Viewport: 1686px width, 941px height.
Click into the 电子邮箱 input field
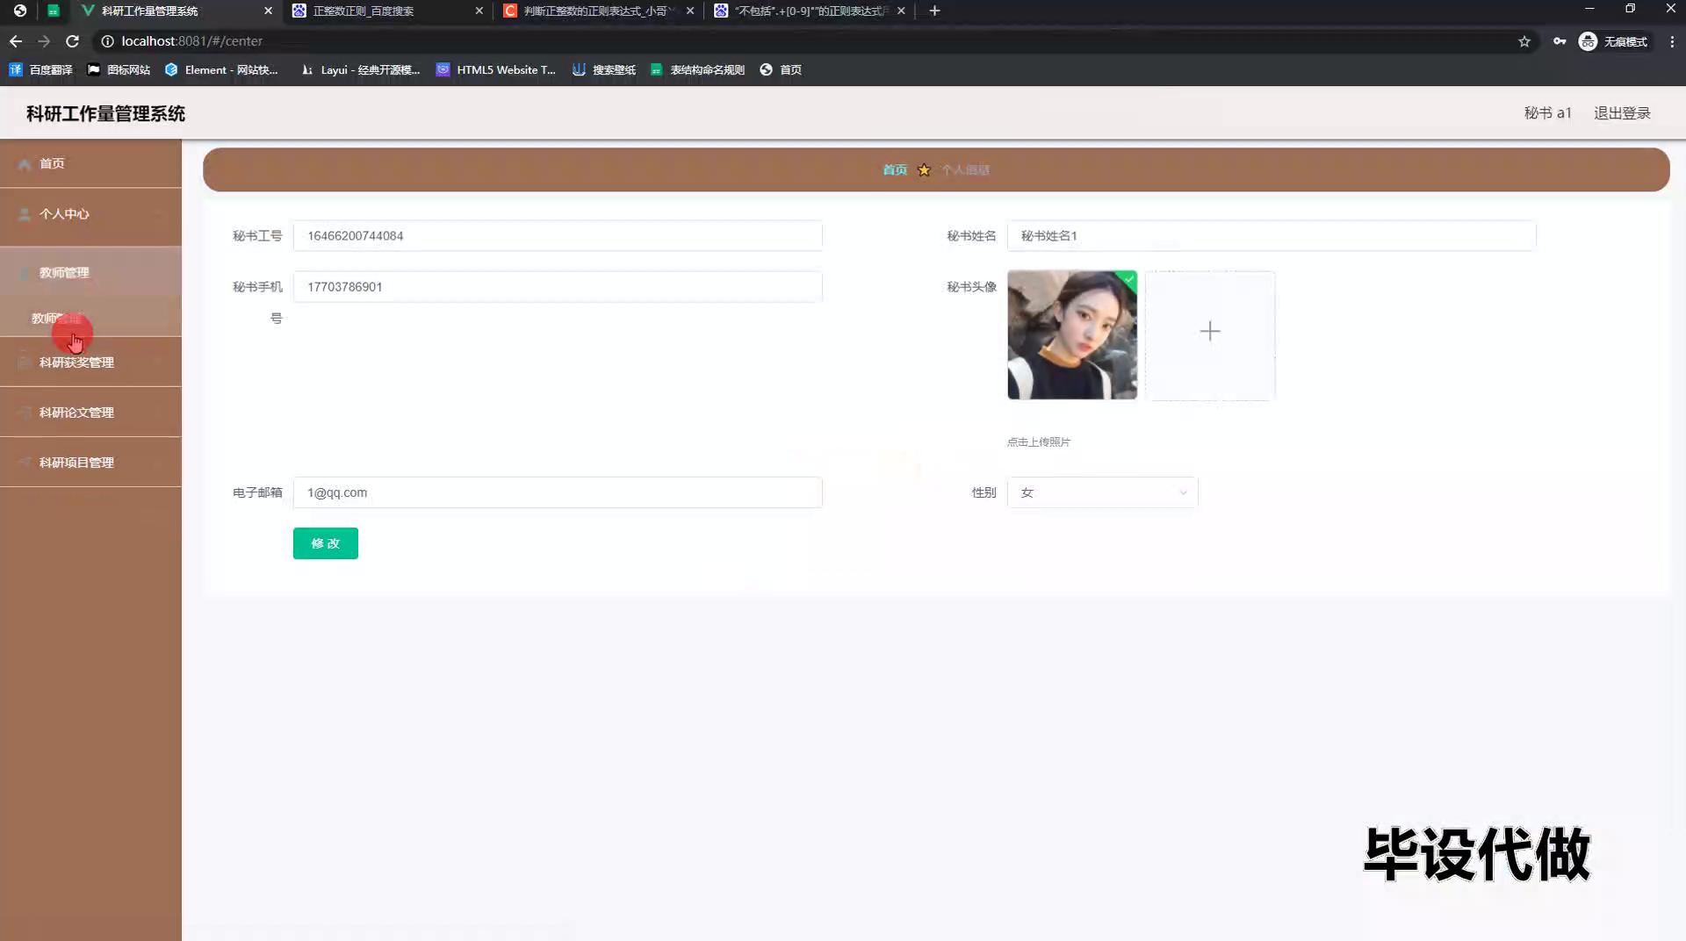tap(558, 492)
